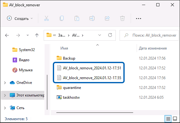Click the Paste clipboard icon
Viewport: 180px width, 123px height.
pos(77,18)
